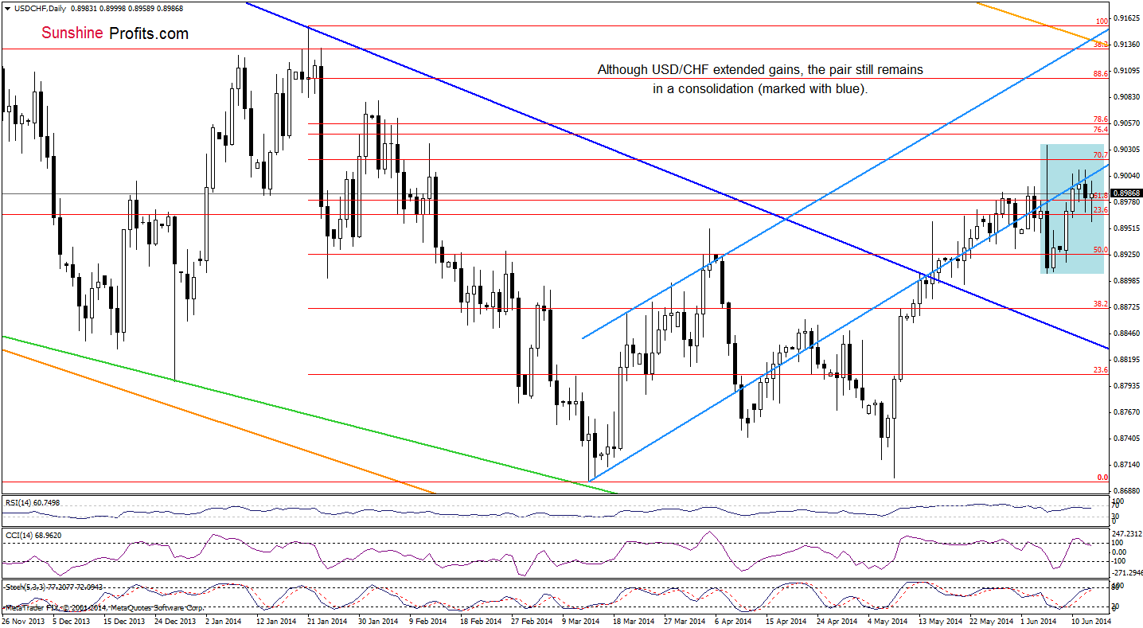This screenshot has height=628, width=1143.
Task: Click the 0.89515 price axis label
Action: pyautogui.click(x=1126, y=228)
